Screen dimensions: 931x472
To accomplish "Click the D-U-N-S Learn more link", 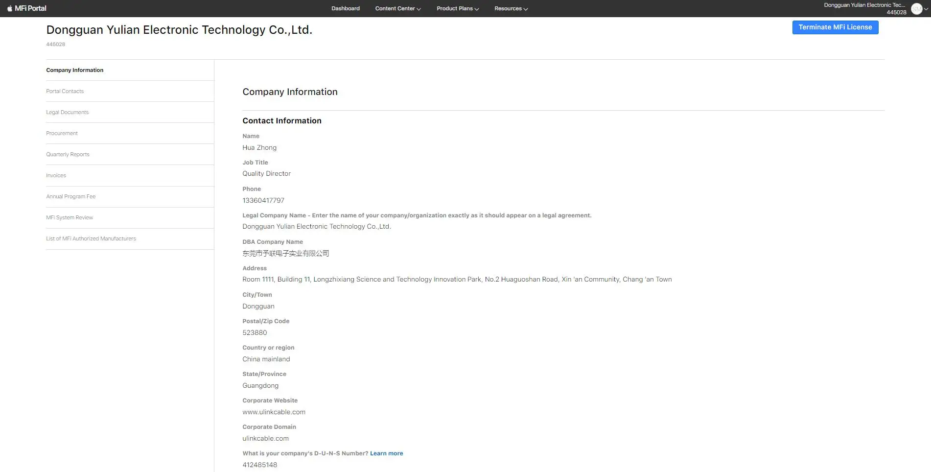I will point(386,453).
